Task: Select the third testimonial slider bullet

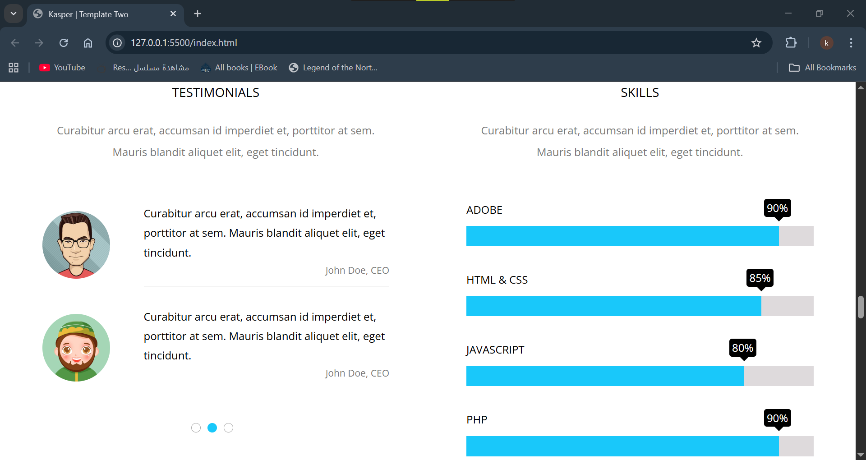Action: [229, 428]
